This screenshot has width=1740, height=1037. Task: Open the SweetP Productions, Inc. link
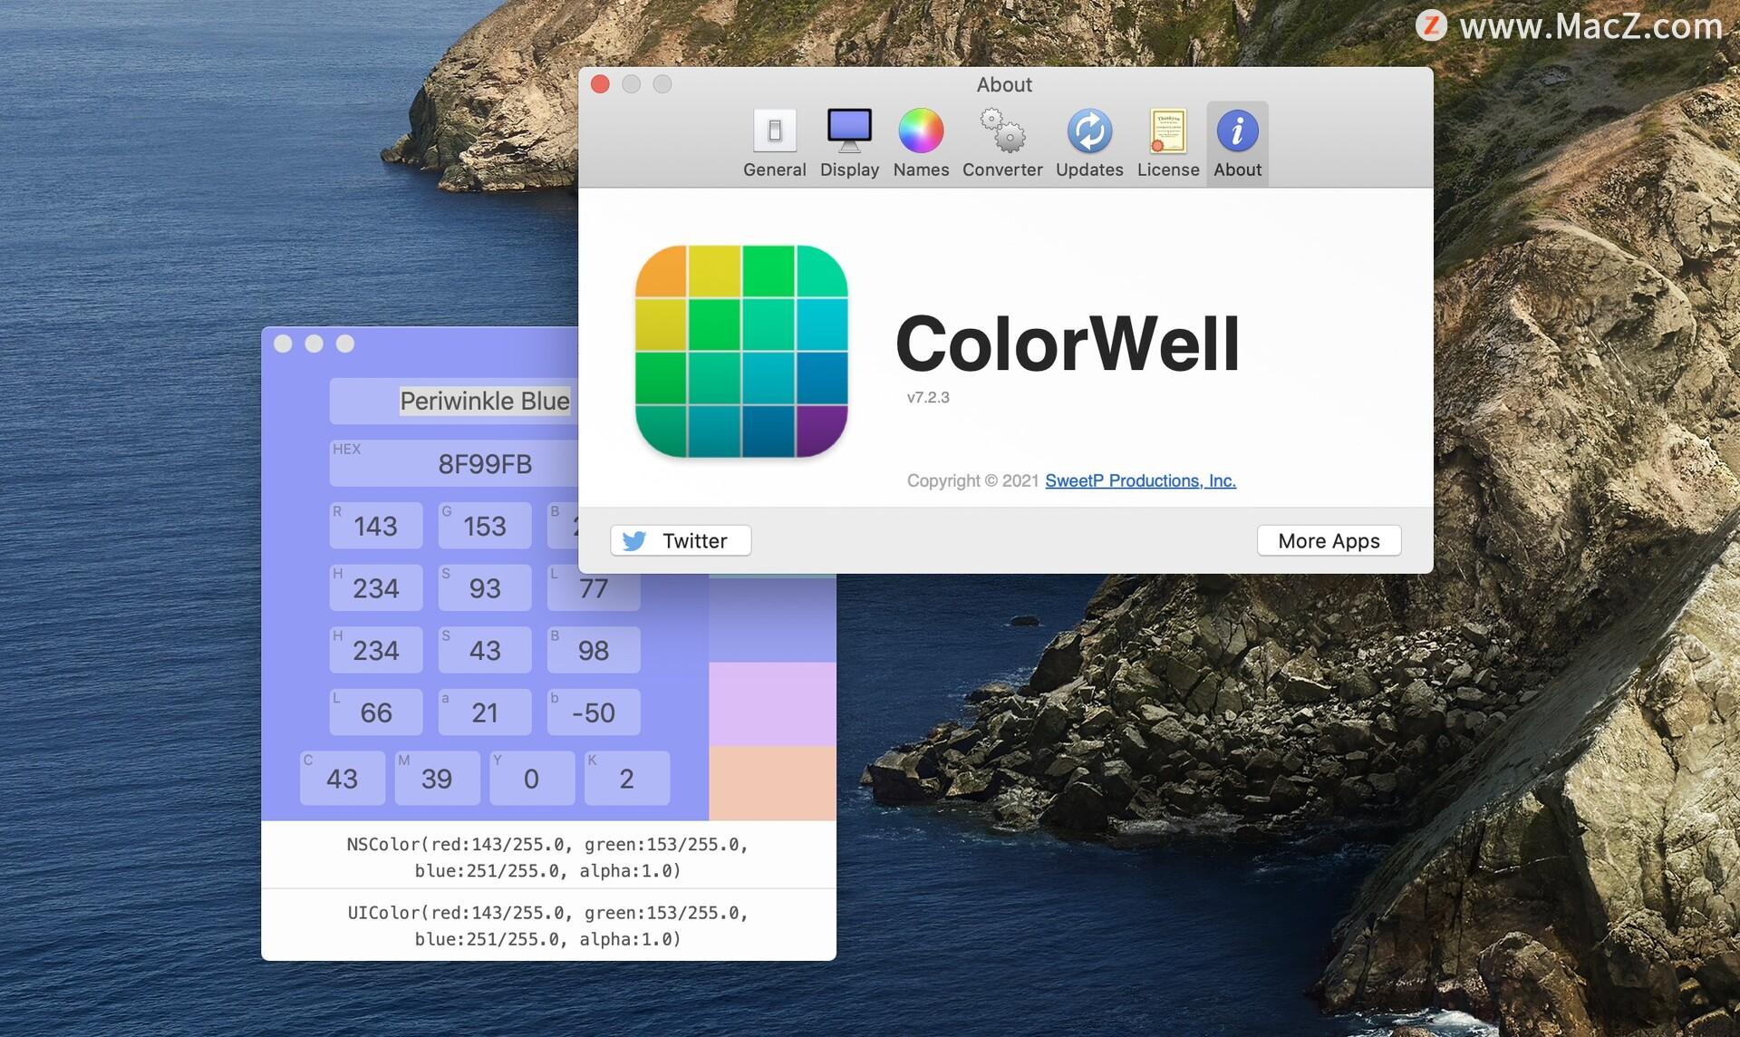pyautogui.click(x=1140, y=480)
